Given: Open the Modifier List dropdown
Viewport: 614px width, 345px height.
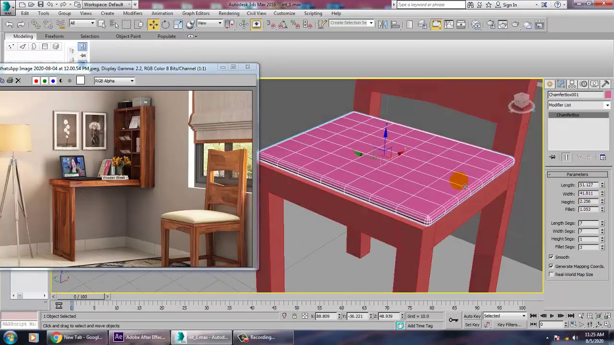Looking at the screenshot, I should (x=579, y=105).
